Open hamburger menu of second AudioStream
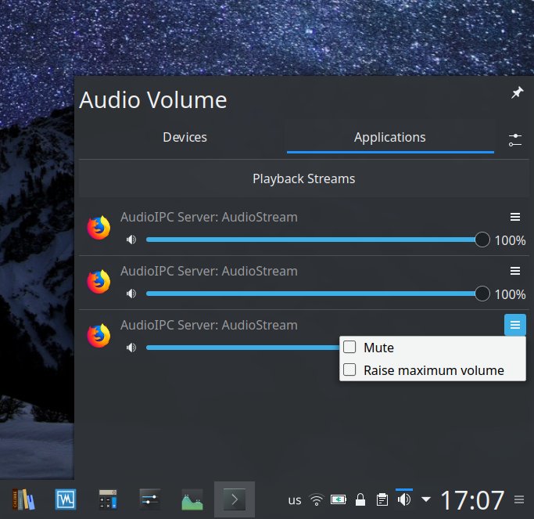This screenshot has width=534, height=519. (515, 271)
